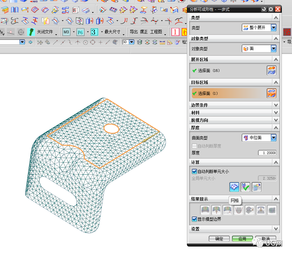Click the circle center snap point icon
The width and height of the screenshot is (292, 256).
pyautogui.click(x=85, y=42)
